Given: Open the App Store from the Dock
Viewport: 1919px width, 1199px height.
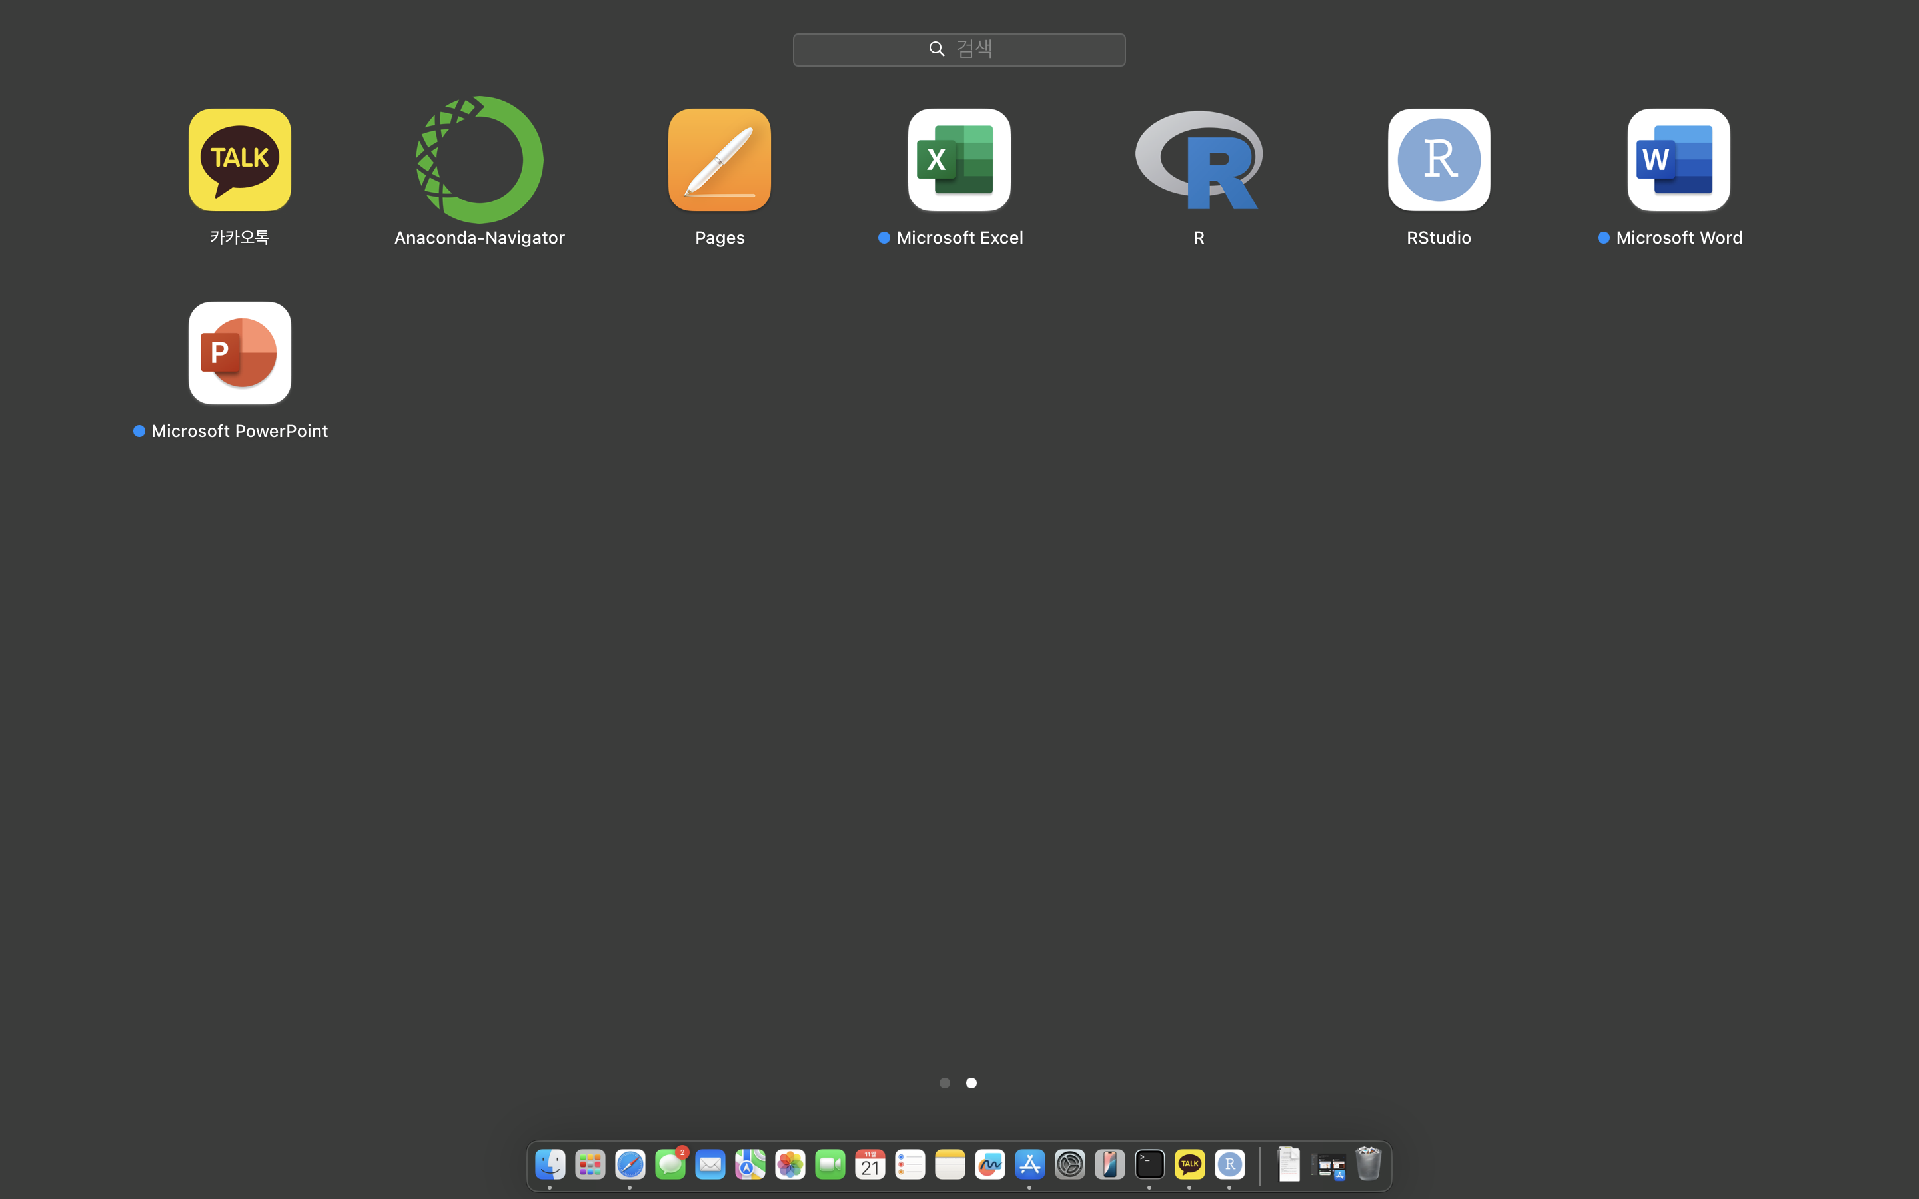Looking at the screenshot, I should pos(1030,1164).
